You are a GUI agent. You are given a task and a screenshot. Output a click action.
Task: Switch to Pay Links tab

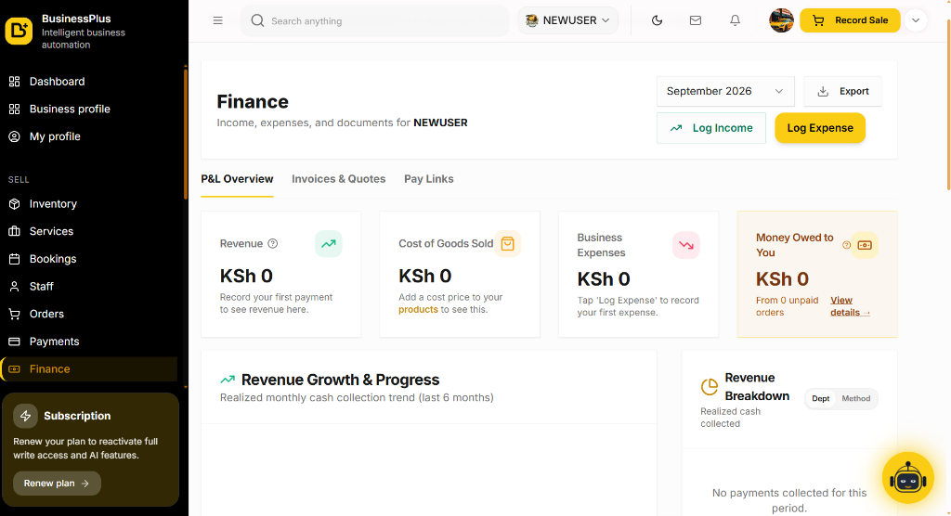coord(429,179)
